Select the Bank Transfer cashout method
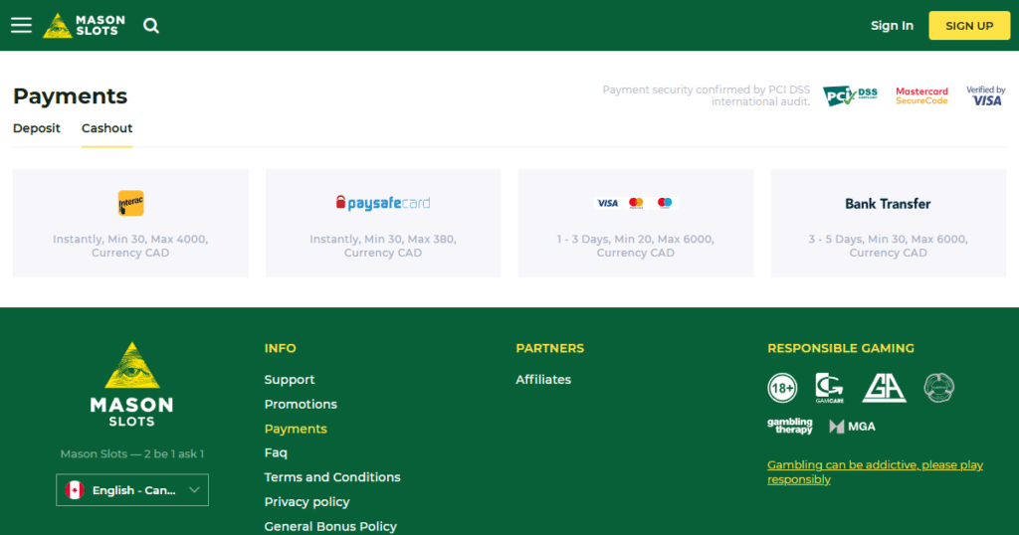Screen dimensions: 1019x535 click(x=888, y=224)
